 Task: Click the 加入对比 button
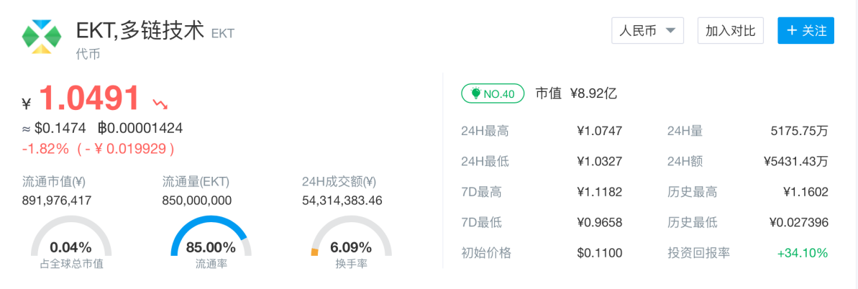730,31
